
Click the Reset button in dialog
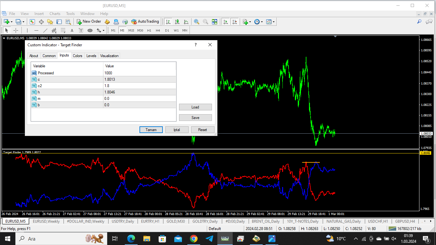point(202,130)
